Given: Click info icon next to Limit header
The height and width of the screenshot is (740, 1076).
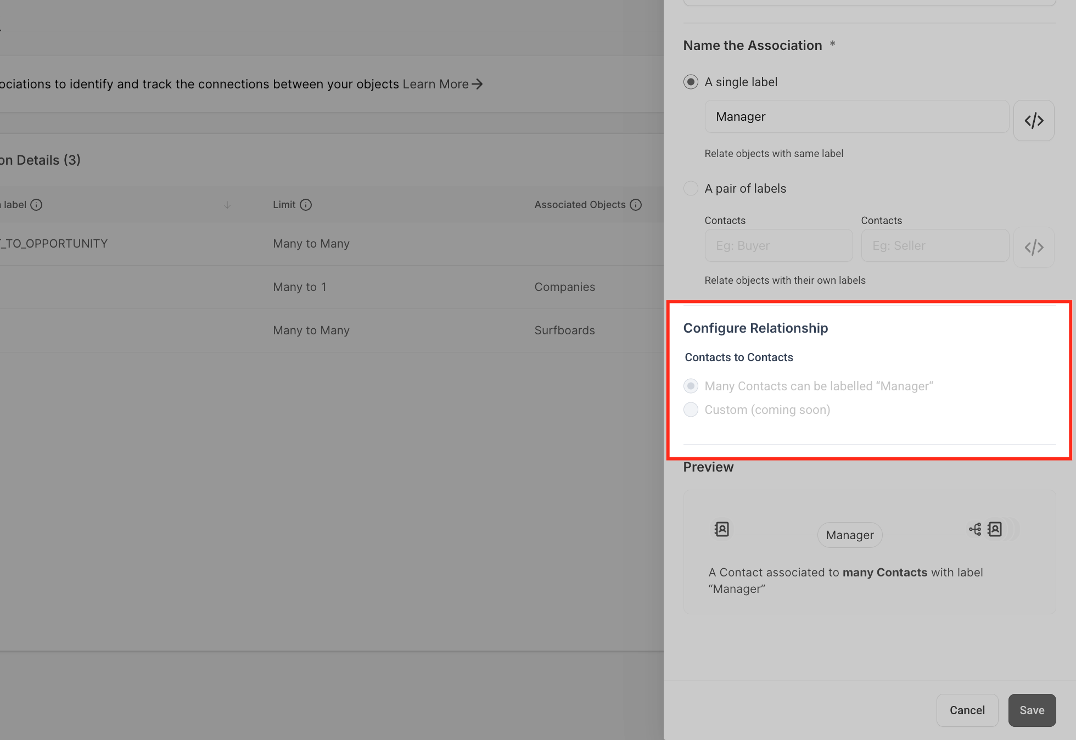Looking at the screenshot, I should [x=306, y=205].
